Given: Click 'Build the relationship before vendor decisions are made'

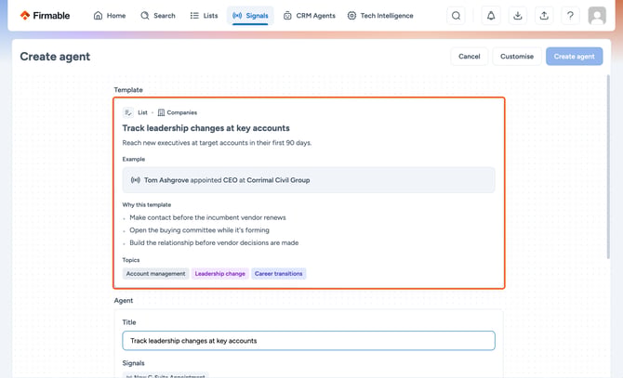Looking at the screenshot, I should (214, 242).
